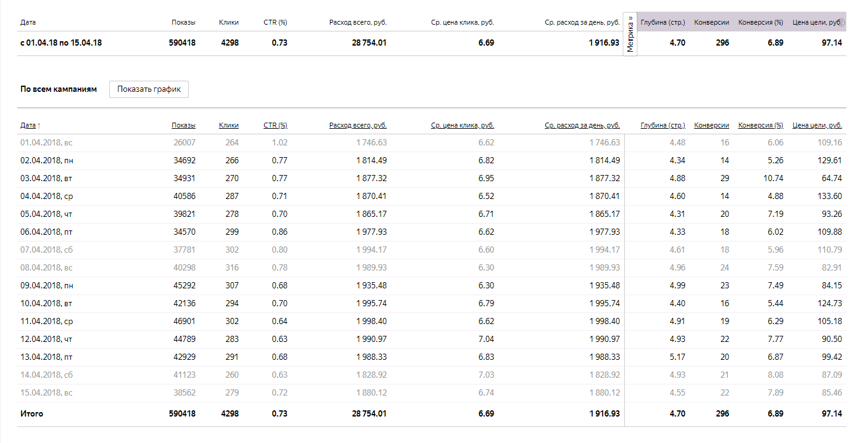Click the help question mark icon in Metrika header
The height and width of the screenshot is (443, 863).
841,22
